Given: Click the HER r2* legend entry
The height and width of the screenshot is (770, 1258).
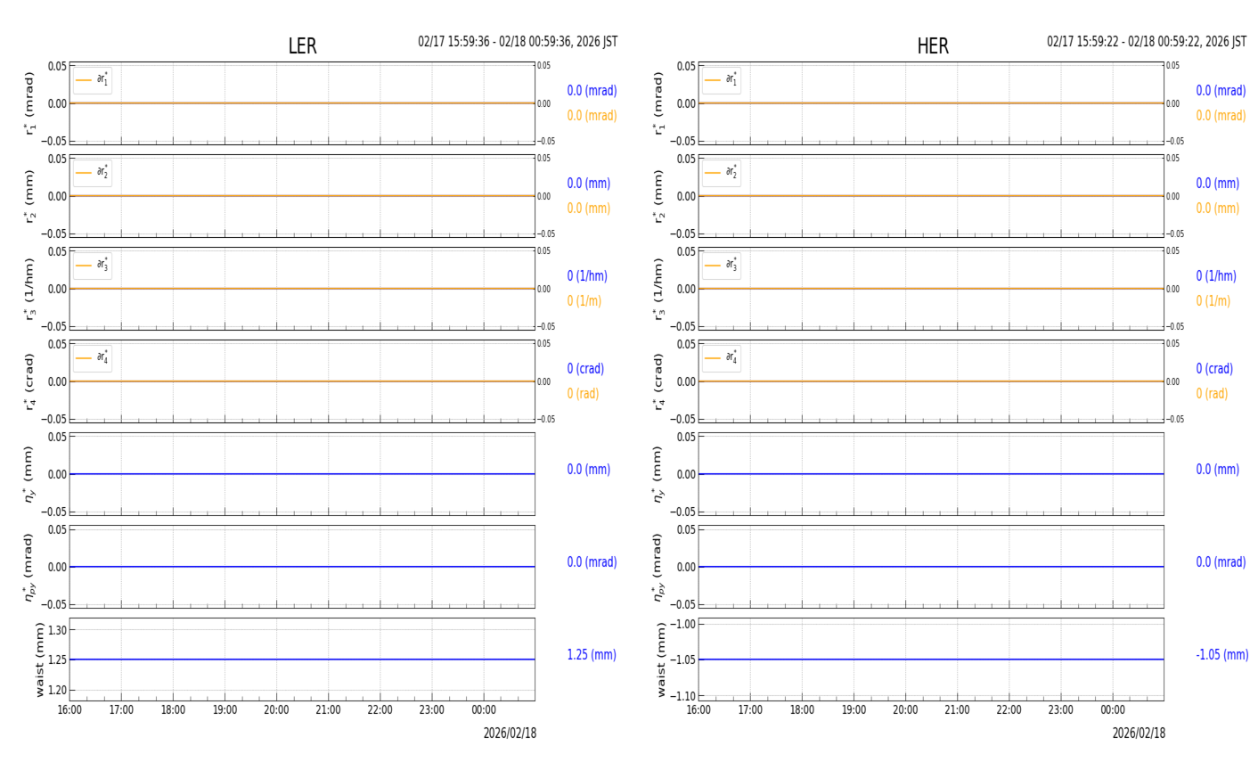Looking at the screenshot, I should point(722,173).
